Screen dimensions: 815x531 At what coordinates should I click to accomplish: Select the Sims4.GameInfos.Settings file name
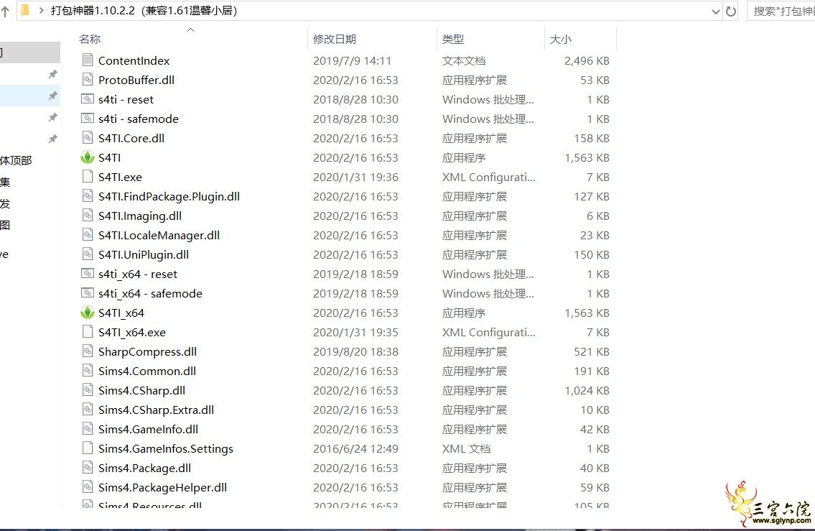pos(165,448)
